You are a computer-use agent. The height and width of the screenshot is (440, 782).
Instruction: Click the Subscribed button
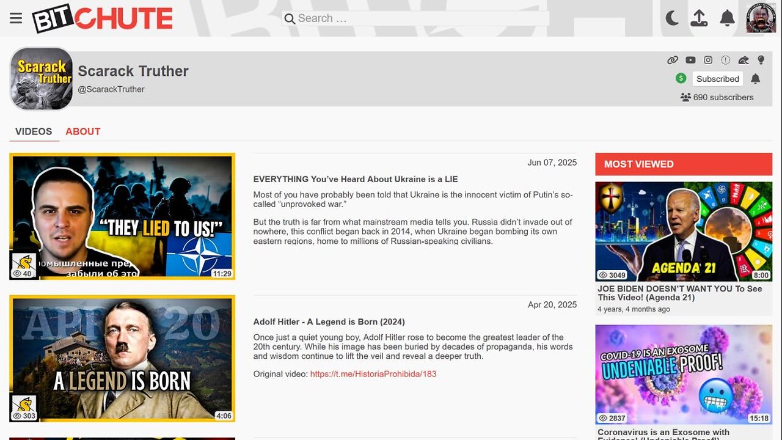click(x=718, y=79)
